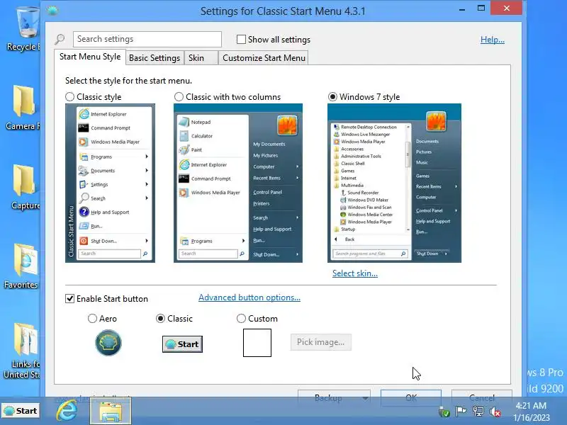The width and height of the screenshot is (567, 425).
Task: Click the Select skin... link
Action: [x=355, y=273]
